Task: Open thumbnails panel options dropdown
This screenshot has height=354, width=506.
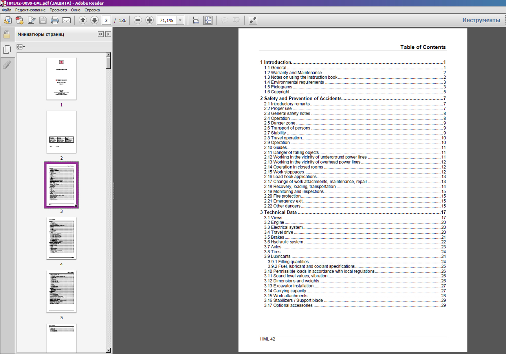Action: point(21,47)
